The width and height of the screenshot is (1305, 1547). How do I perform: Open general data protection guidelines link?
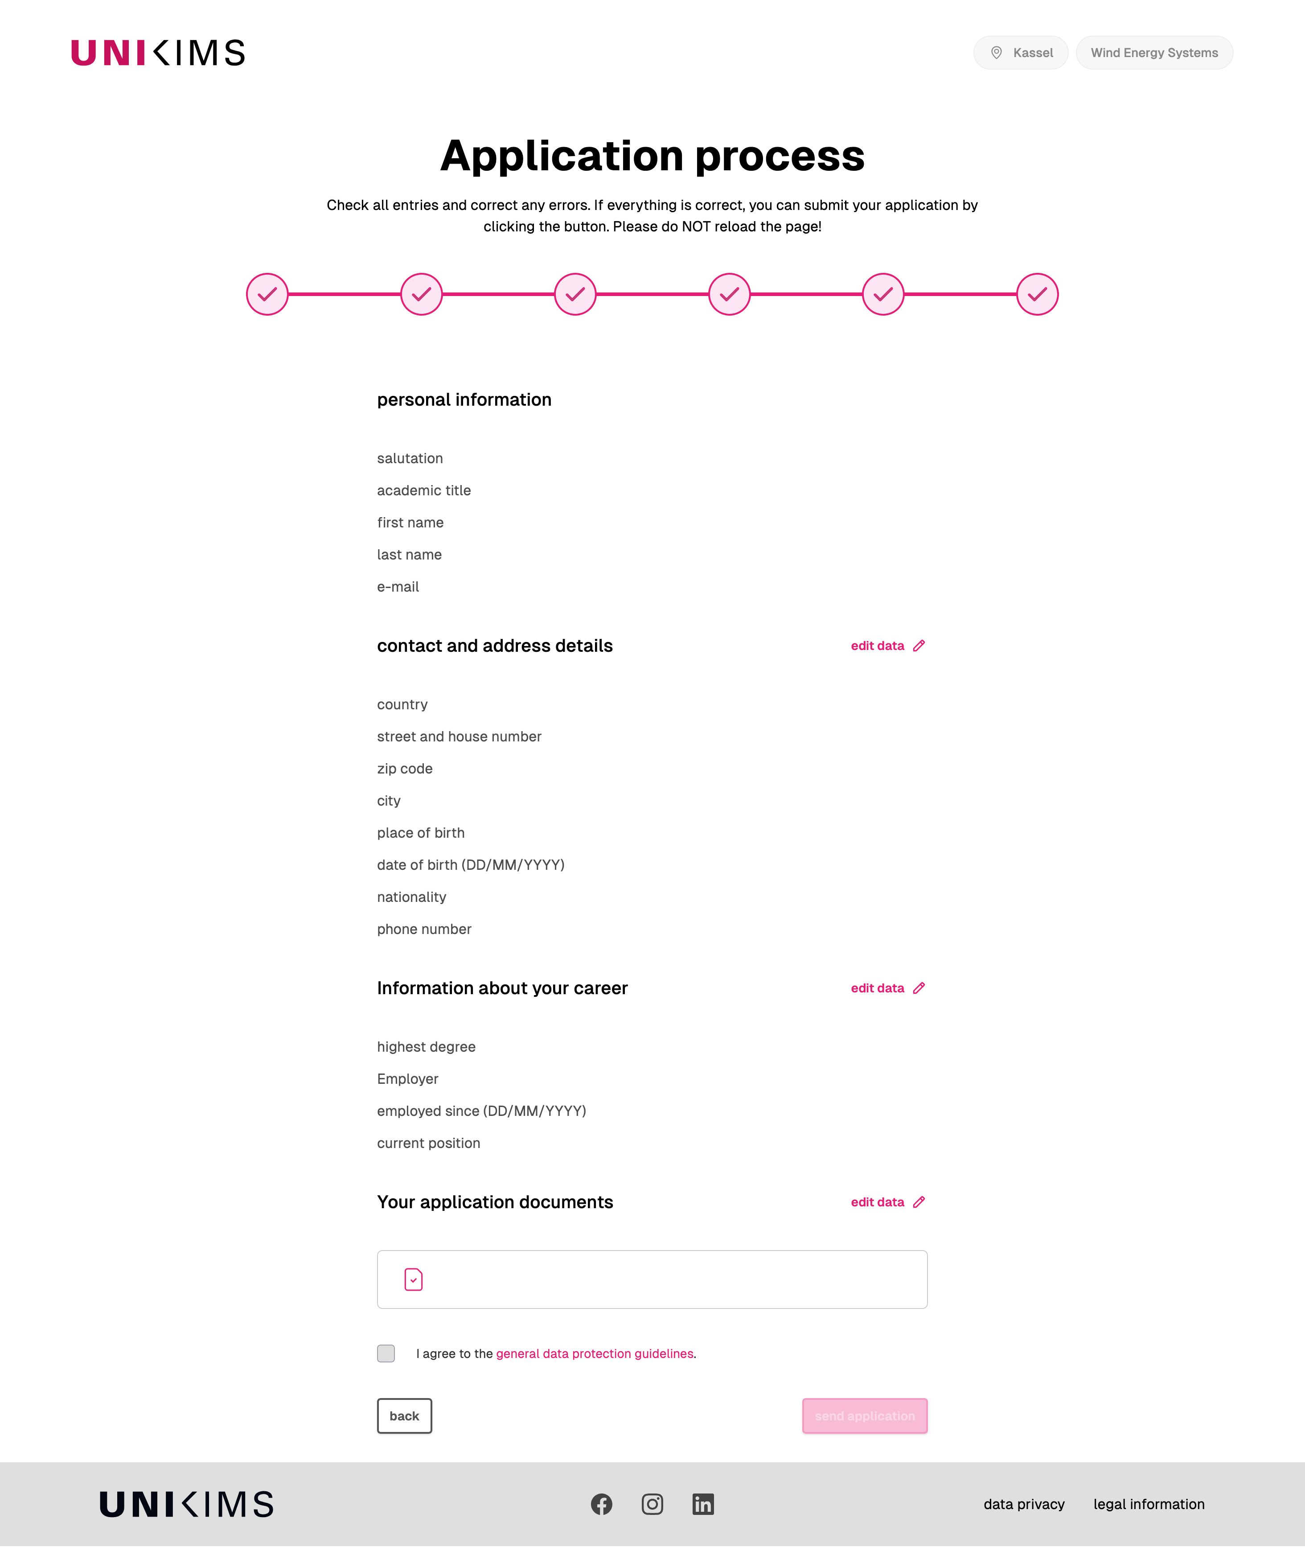595,1353
